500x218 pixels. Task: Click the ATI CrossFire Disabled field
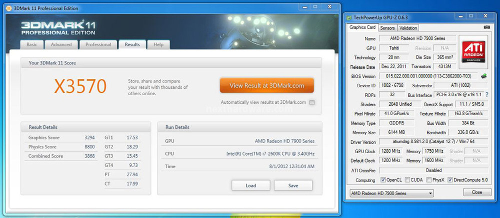point(433,170)
